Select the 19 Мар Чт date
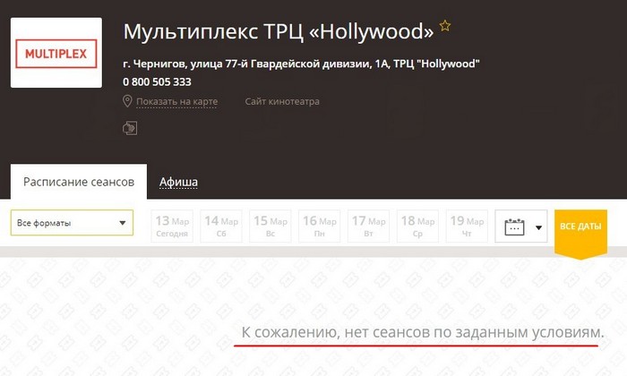 [x=467, y=226]
